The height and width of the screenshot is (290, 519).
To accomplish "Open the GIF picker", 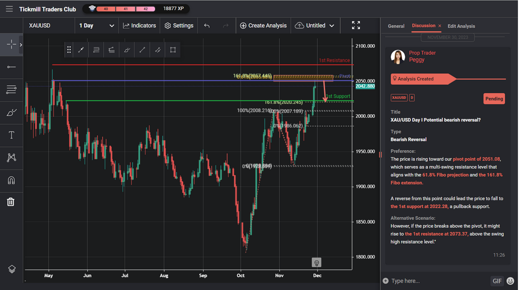I will [x=497, y=281].
